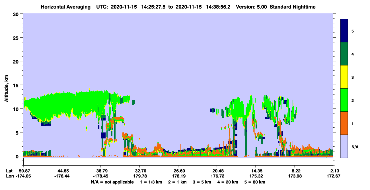Click longitude value 172.67
Image resolution: width=370 pixels, height=190 pixels.
333,176
